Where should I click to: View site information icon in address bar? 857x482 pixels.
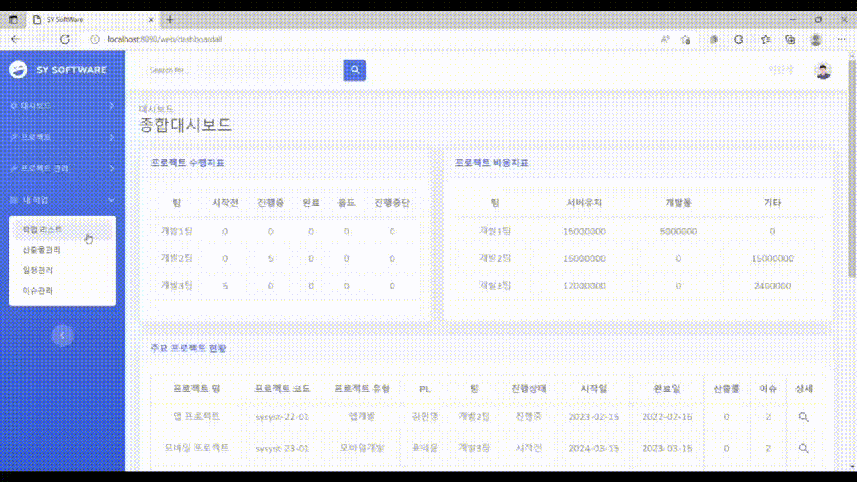click(x=95, y=39)
